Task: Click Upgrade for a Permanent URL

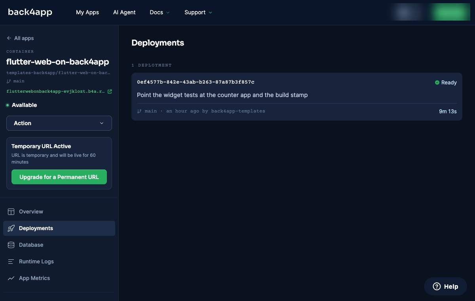Action: click(x=59, y=177)
